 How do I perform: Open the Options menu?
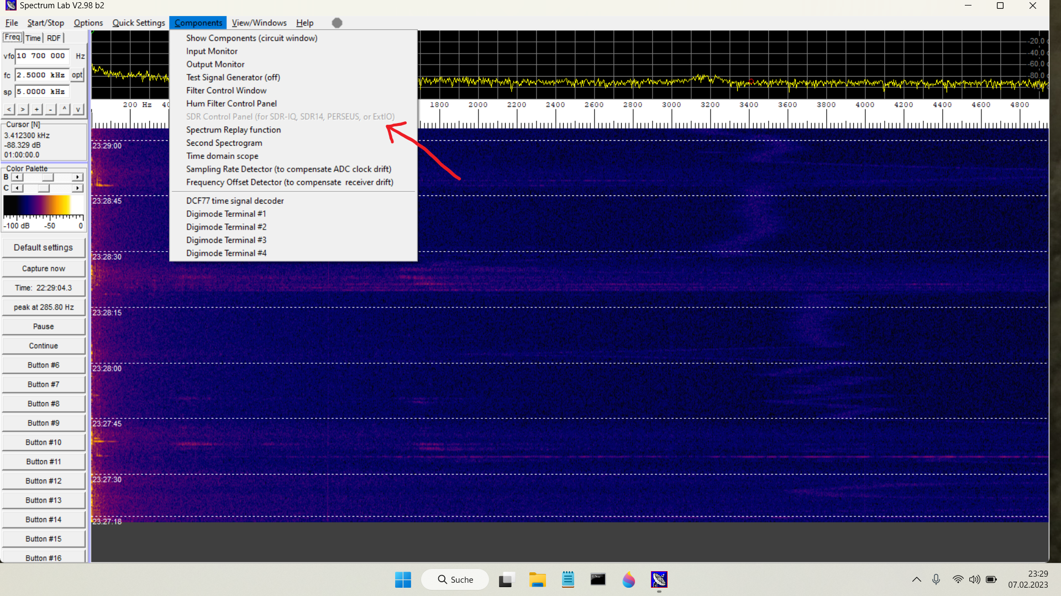(x=88, y=23)
